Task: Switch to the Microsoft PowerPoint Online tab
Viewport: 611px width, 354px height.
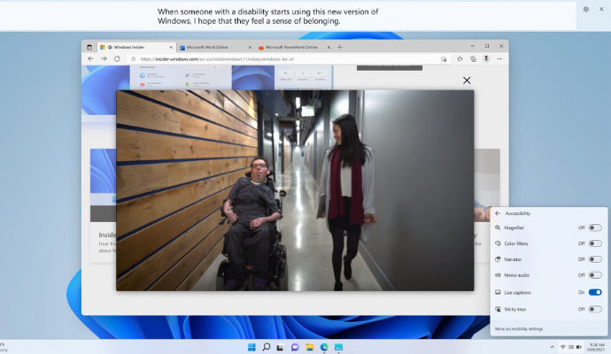Action: coord(294,47)
